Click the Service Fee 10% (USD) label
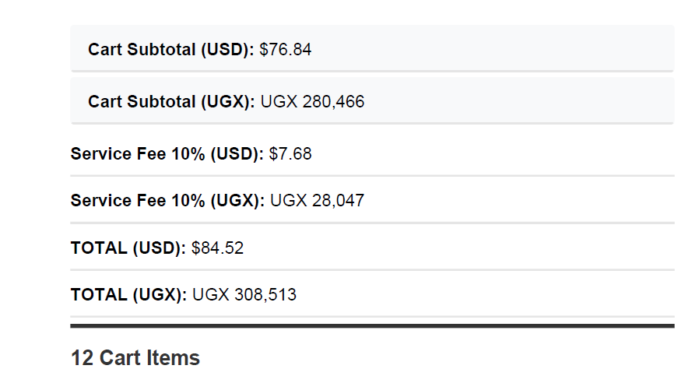This screenshot has height=376, width=692. click(x=167, y=154)
